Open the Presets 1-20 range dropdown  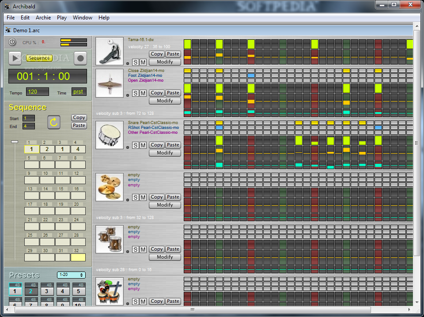pyautogui.click(x=71, y=275)
